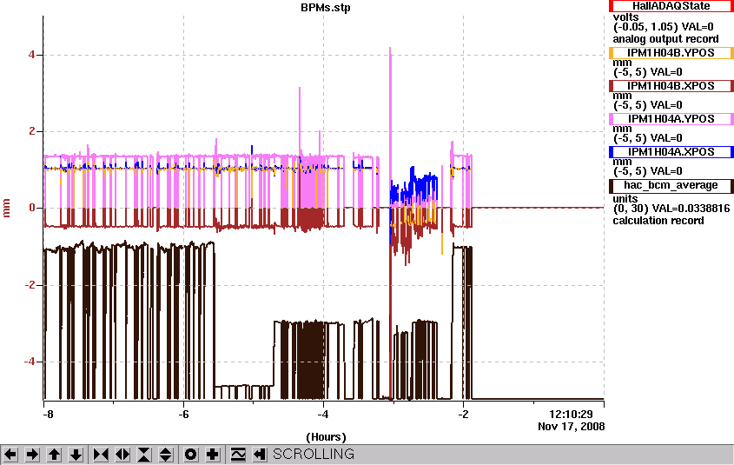Click the 'analog output record' description text
The height and width of the screenshot is (465, 734).
pyautogui.click(x=665, y=39)
